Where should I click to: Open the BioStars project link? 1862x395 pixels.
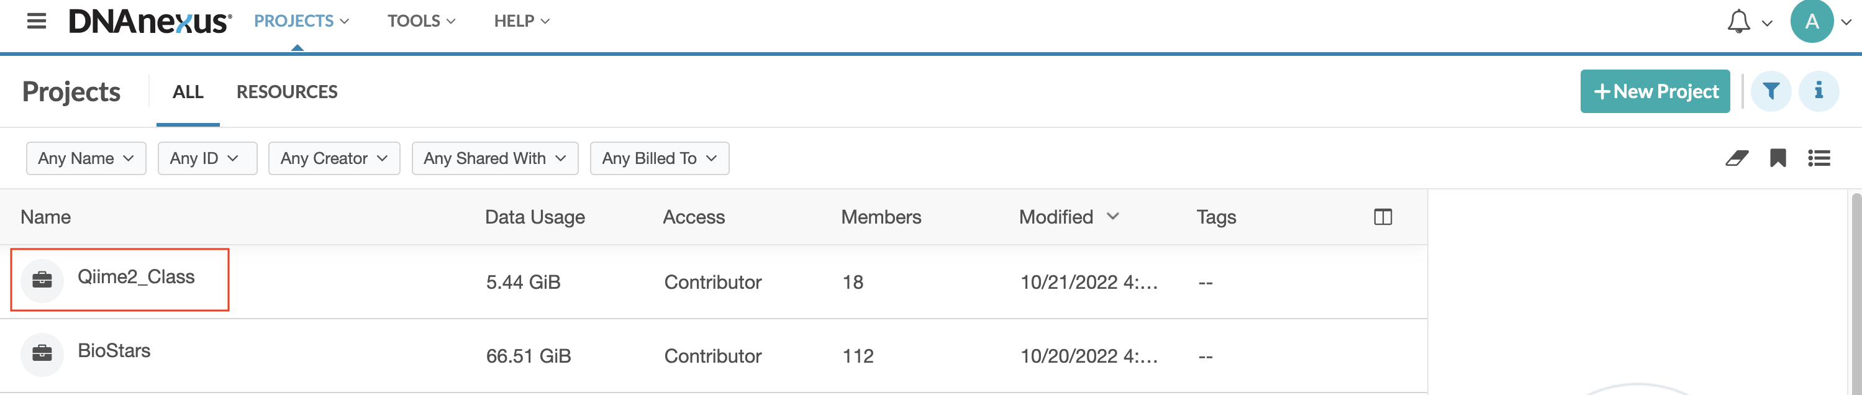pyautogui.click(x=114, y=351)
